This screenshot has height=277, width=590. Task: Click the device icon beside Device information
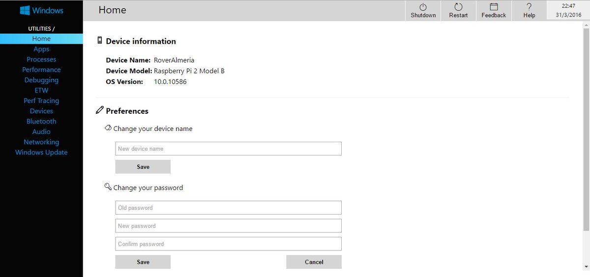coord(100,41)
